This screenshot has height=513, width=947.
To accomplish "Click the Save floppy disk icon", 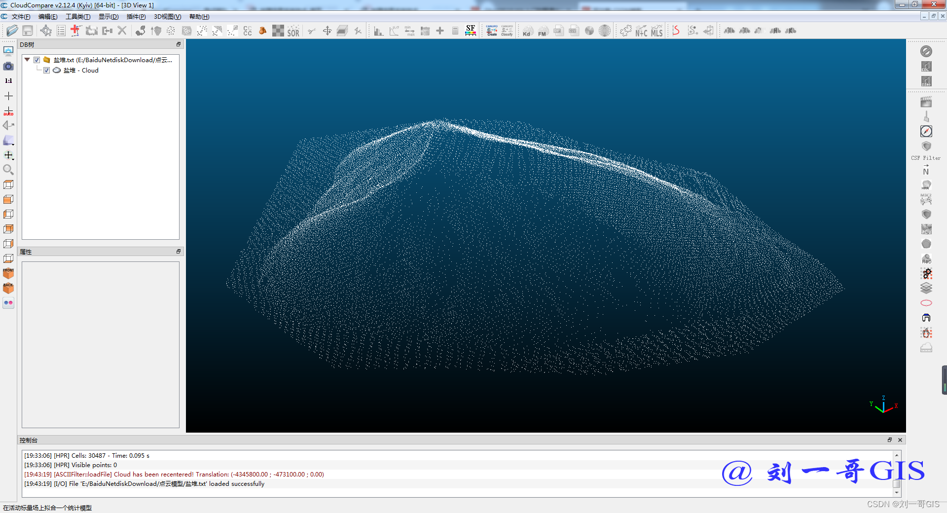I will (x=28, y=31).
